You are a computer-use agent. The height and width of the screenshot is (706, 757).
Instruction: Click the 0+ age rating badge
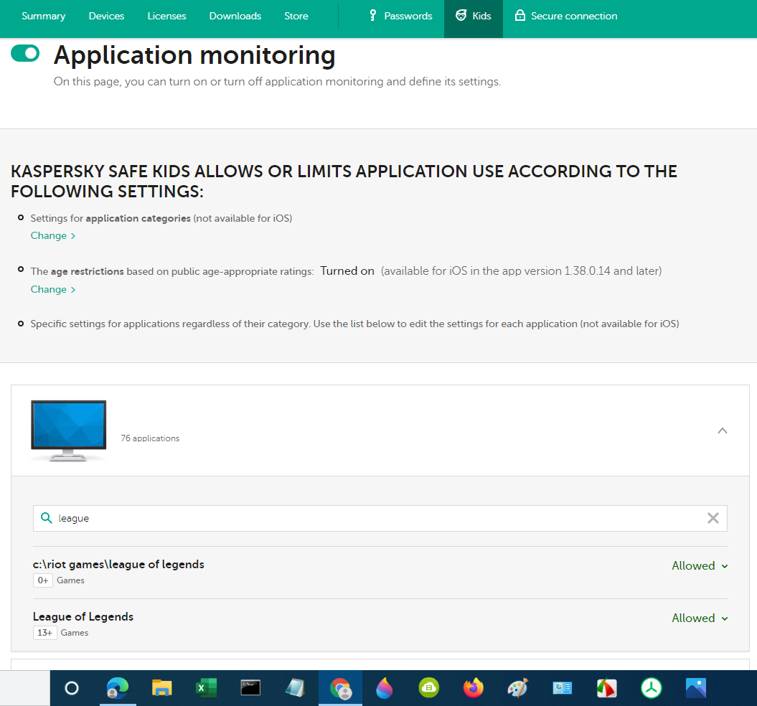coord(43,580)
